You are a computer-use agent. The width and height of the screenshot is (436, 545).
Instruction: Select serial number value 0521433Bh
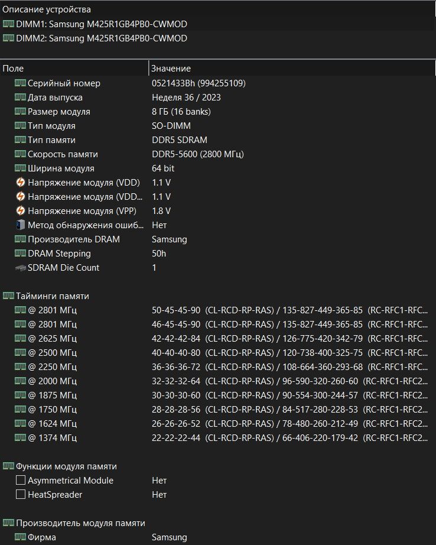(x=199, y=83)
